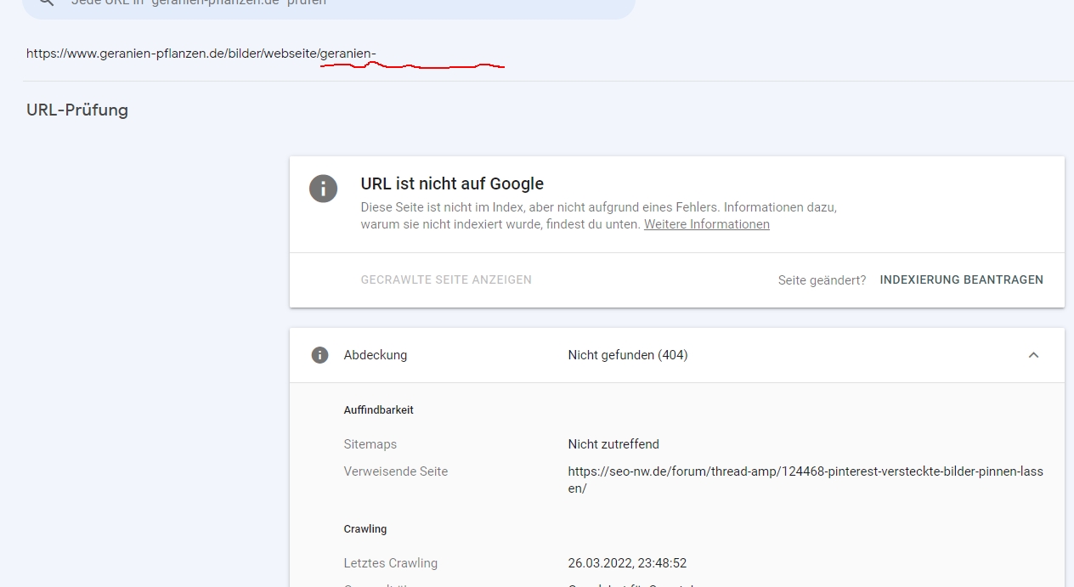The image size is (1074, 587).
Task: Click the 'Nicht gefunden (404)' status
Action: click(x=627, y=355)
